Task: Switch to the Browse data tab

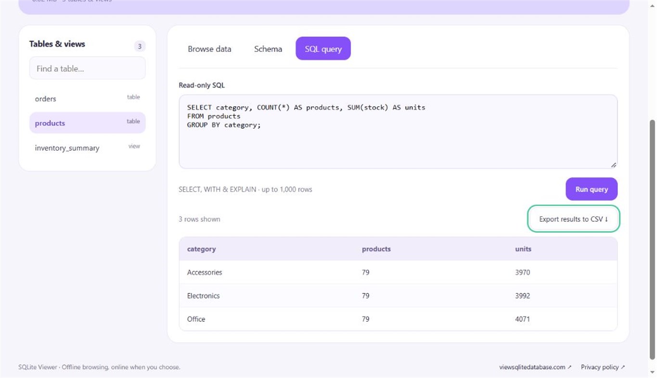Action: tap(209, 49)
